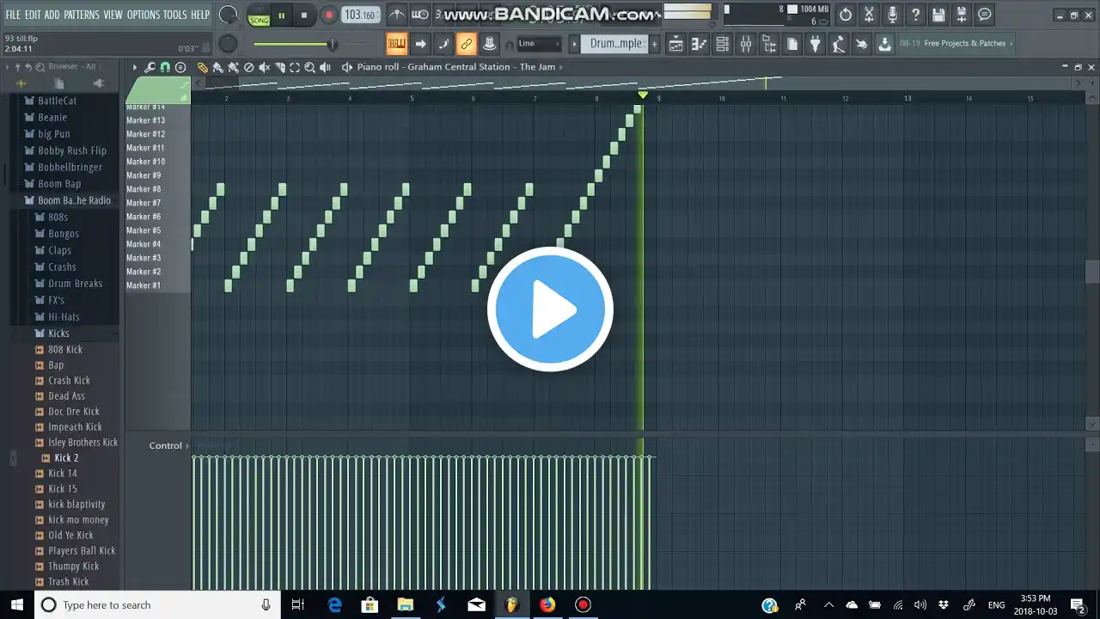Click the red record button
The width and height of the screenshot is (1100, 619).
pos(328,15)
